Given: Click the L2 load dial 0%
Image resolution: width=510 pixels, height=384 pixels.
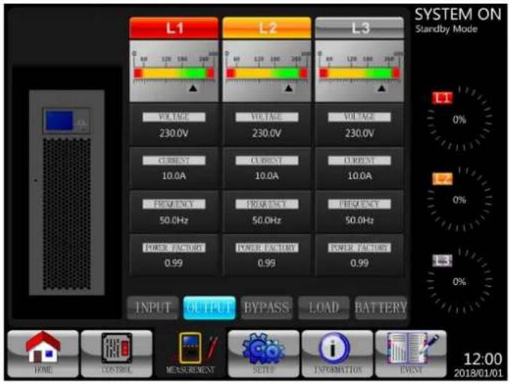Looking at the screenshot, I should coord(459,199).
